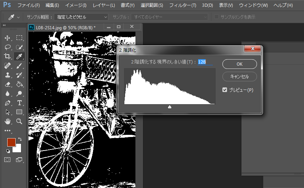Viewport: 304px width, 188px height.
Task: Select the History Brush tool
Action: (19, 75)
